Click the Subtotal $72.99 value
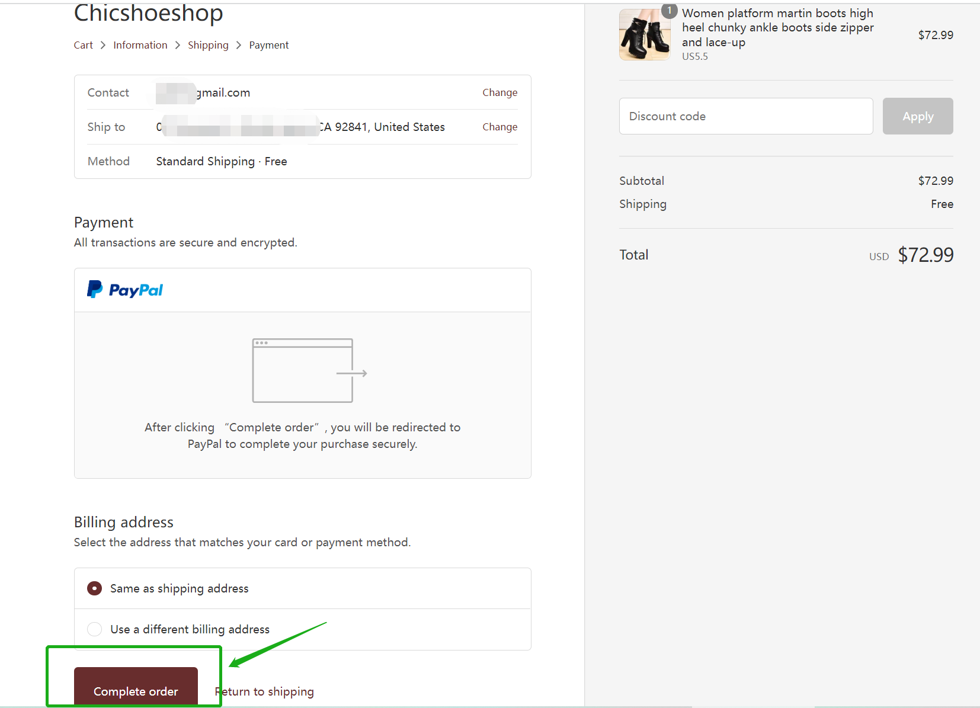This screenshot has width=980, height=708. point(936,181)
